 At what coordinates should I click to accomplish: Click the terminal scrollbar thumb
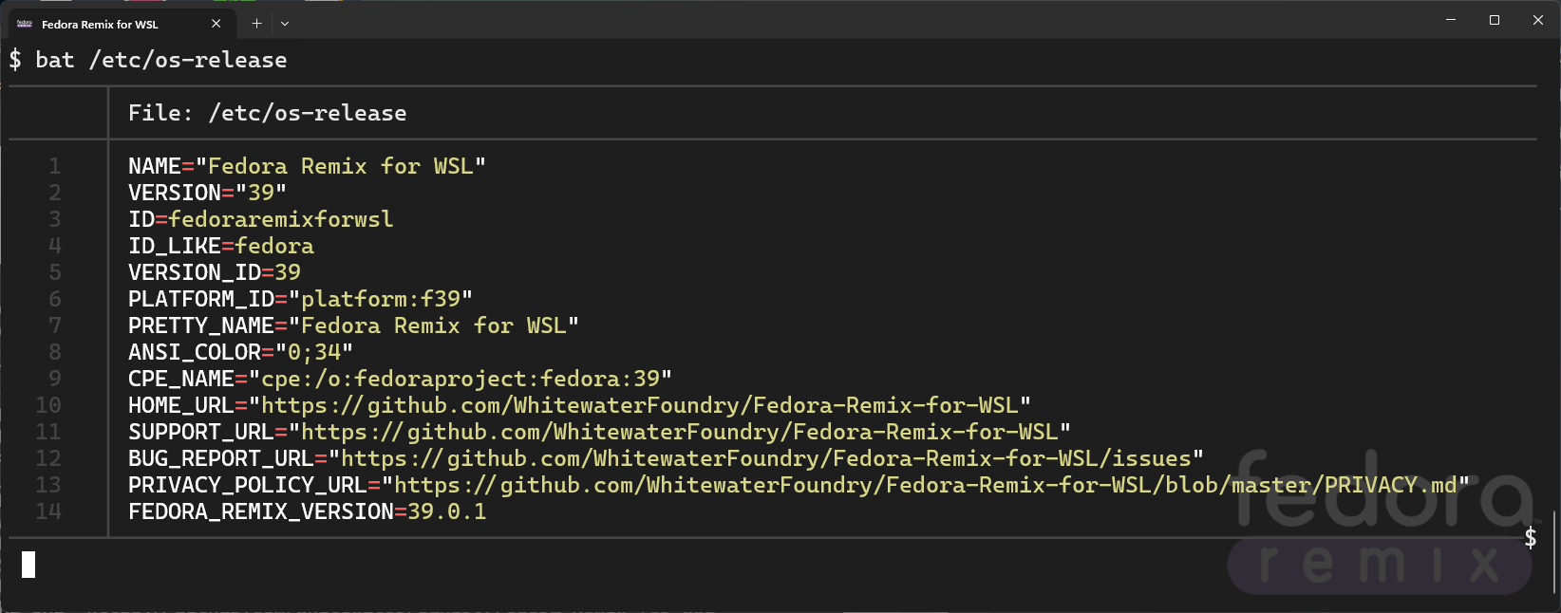pyautogui.click(x=1554, y=551)
